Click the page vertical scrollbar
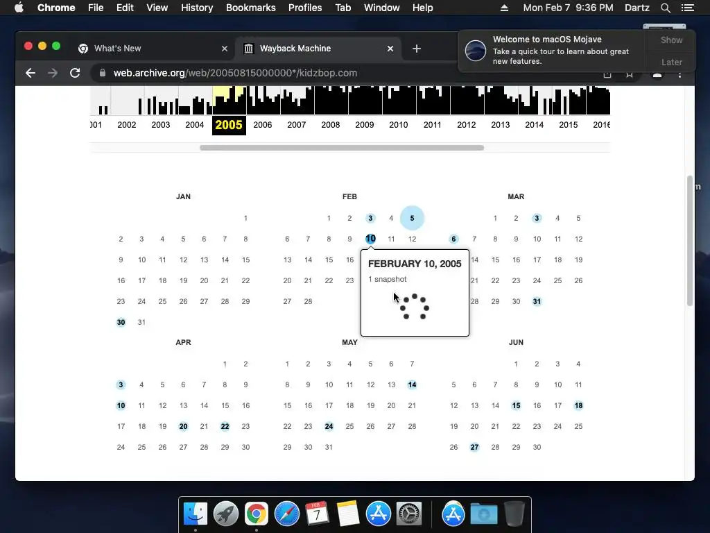 (690, 241)
